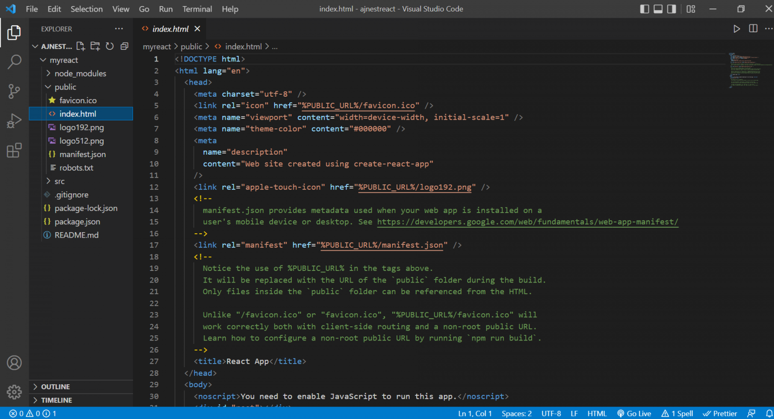
Task: Click the Prettier status bar button
Action: [x=720, y=413]
